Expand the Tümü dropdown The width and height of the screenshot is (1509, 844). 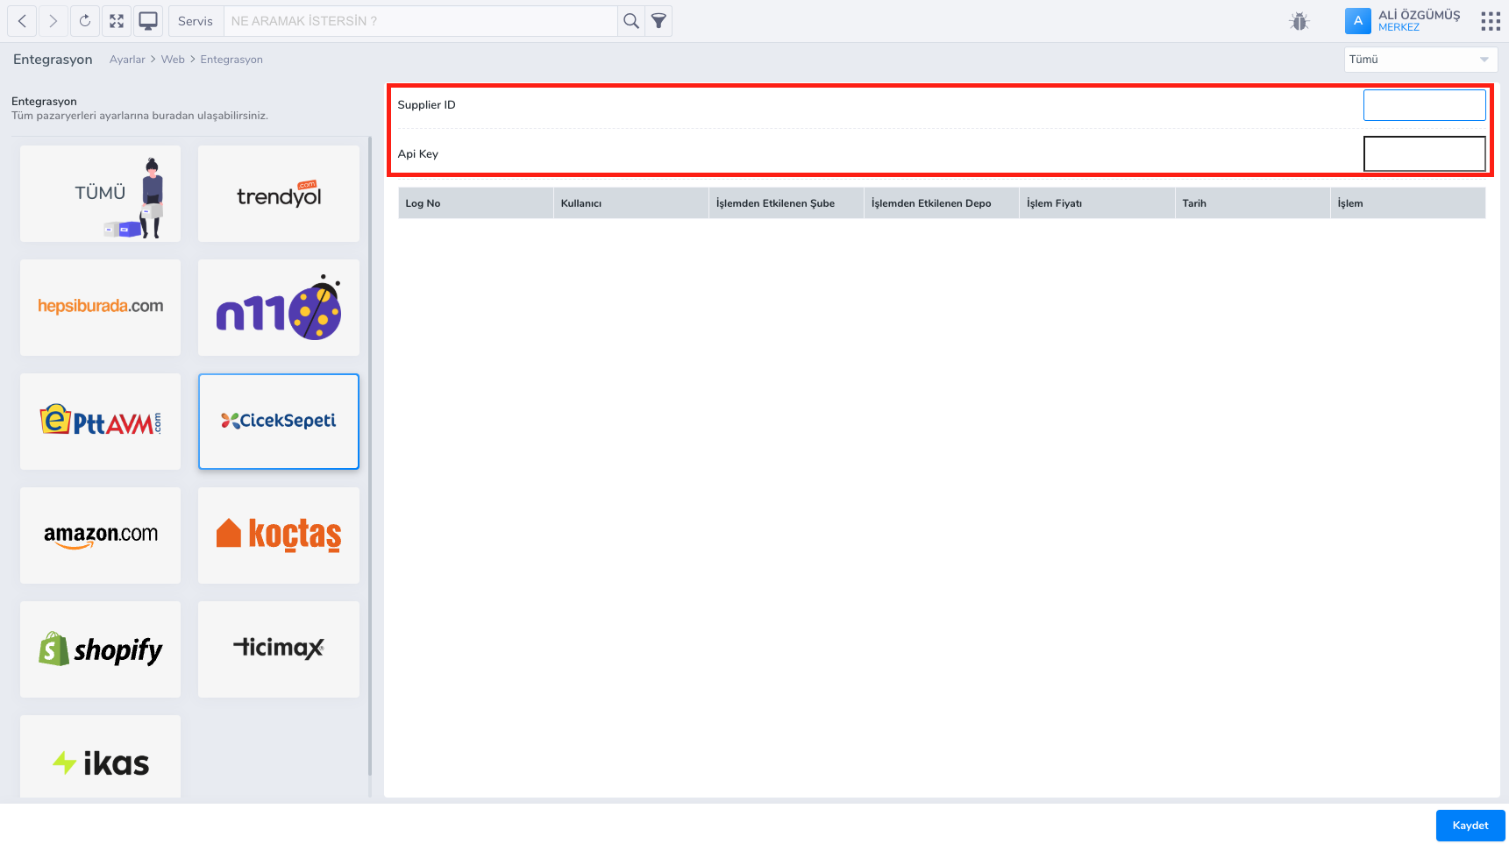click(1420, 60)
